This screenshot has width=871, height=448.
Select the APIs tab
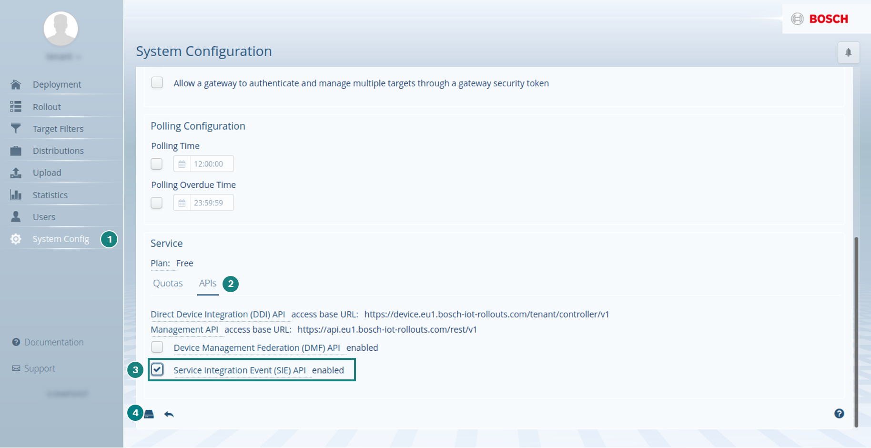(x=208, y=283)
